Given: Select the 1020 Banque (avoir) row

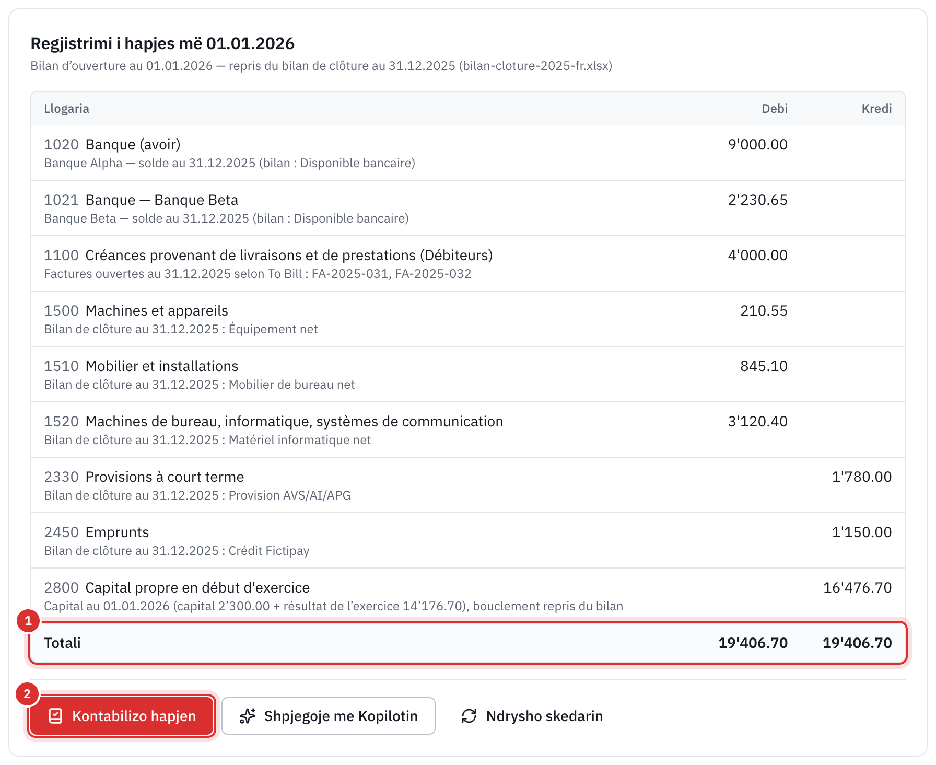Looking at the screenshot, I should tap(468, 153).
